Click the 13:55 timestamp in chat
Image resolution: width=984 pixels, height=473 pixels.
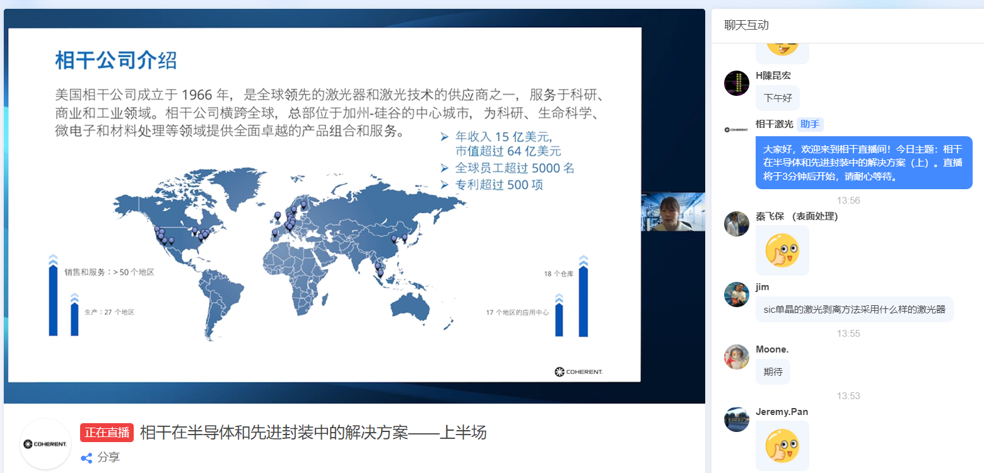click(848, 334)
